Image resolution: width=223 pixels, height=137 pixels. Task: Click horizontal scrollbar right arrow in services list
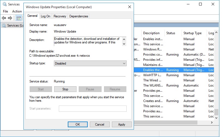point(212,122)
